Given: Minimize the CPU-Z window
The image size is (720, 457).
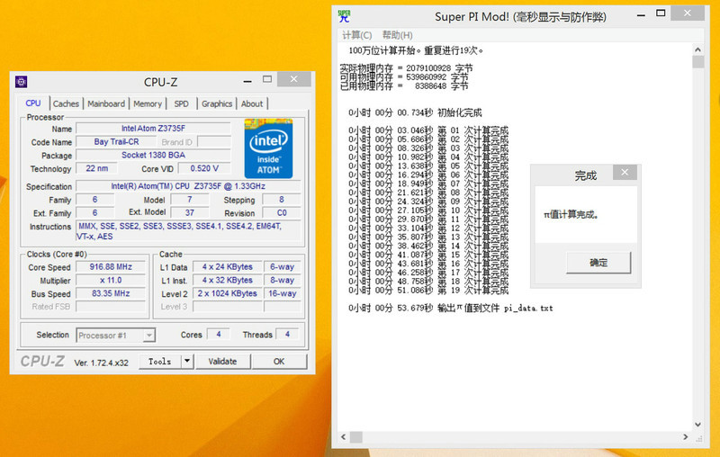Looking at the screenshot, I should coord(248,81).
